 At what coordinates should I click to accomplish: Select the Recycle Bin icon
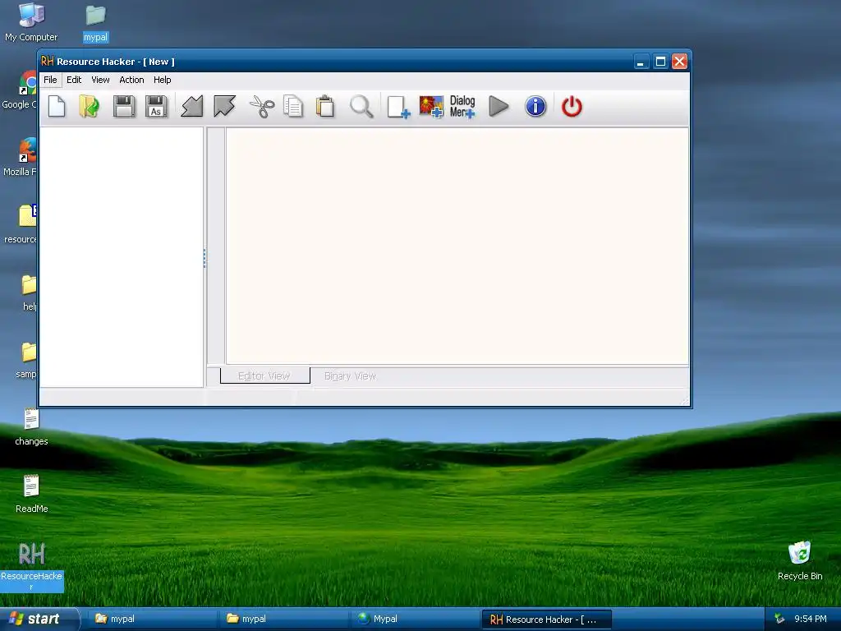click(x=800, y=561)
